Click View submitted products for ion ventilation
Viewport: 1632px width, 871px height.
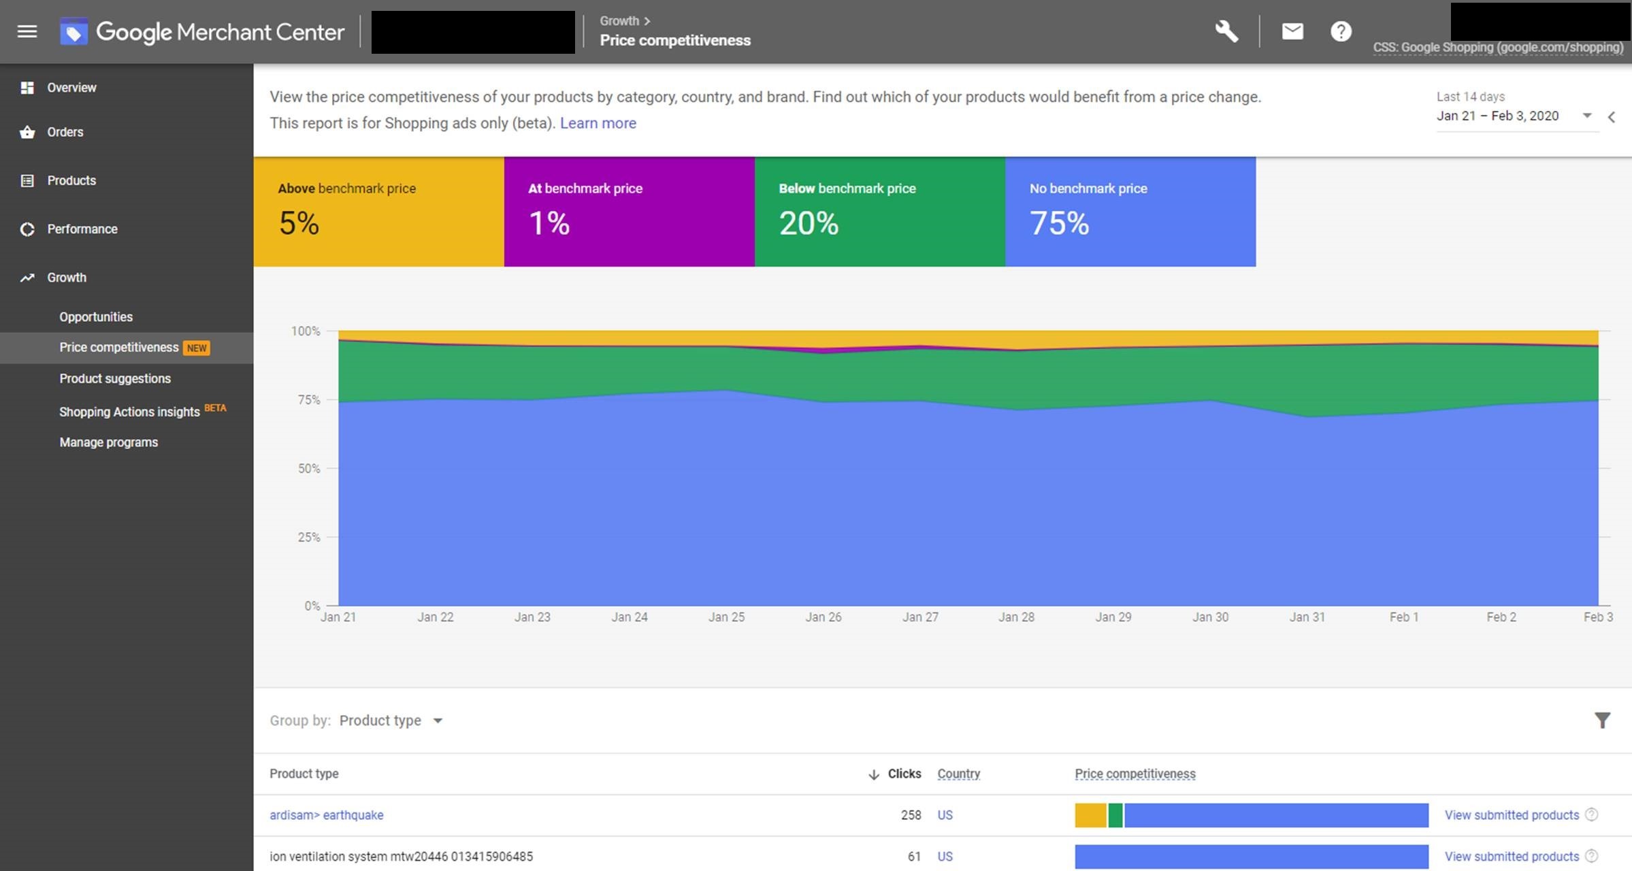coord(1512,856)
